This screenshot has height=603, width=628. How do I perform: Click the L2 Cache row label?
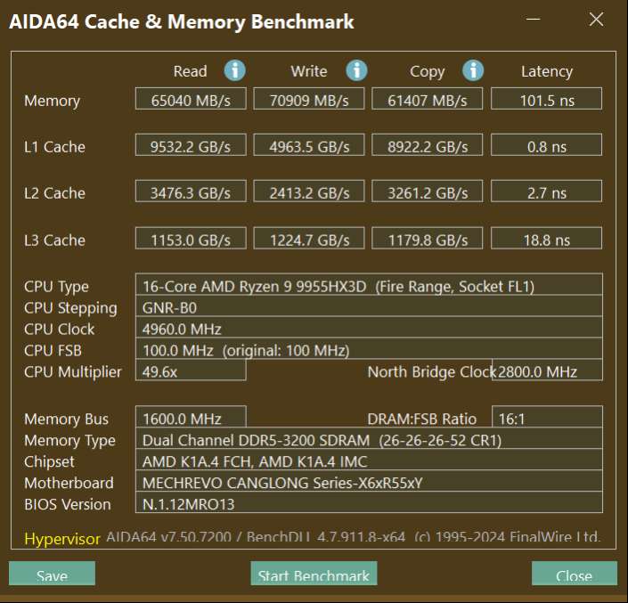54,193
